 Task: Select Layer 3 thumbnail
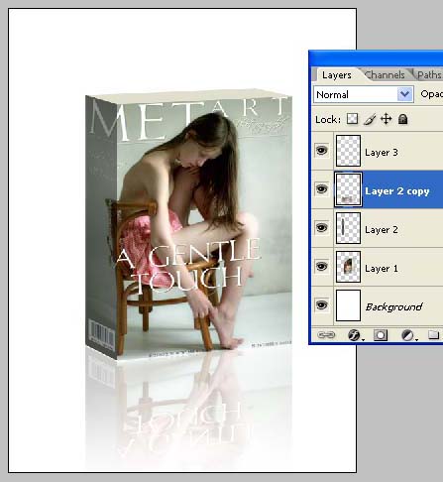[x=348, y=151]
